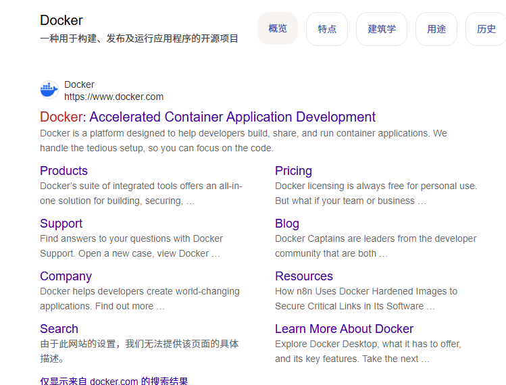The width and height of the screenshot is (506, 385).
Task: Click the Docker whale favicon icon
Action: click(x=49, y=90)
